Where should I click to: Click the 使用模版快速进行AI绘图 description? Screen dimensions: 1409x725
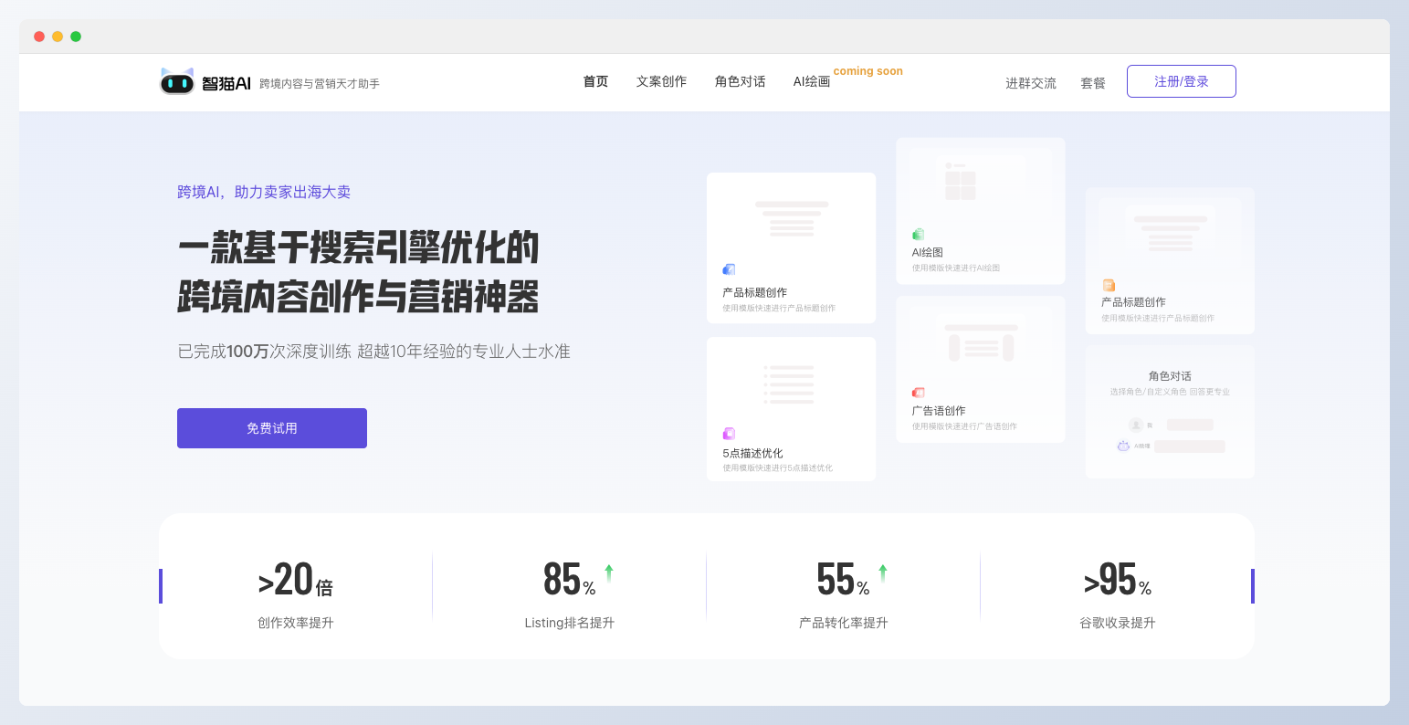point(956,268)
